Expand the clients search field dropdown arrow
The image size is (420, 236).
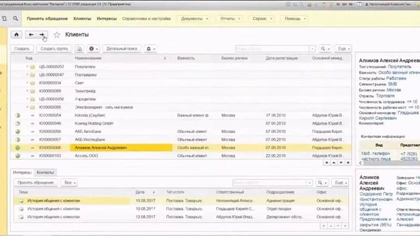(x=312, y=49)
